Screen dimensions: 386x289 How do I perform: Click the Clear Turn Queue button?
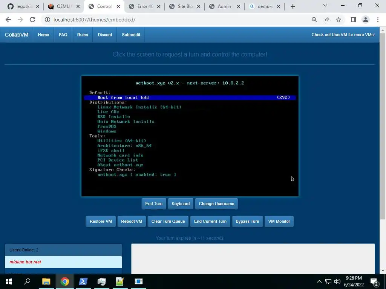168,221
